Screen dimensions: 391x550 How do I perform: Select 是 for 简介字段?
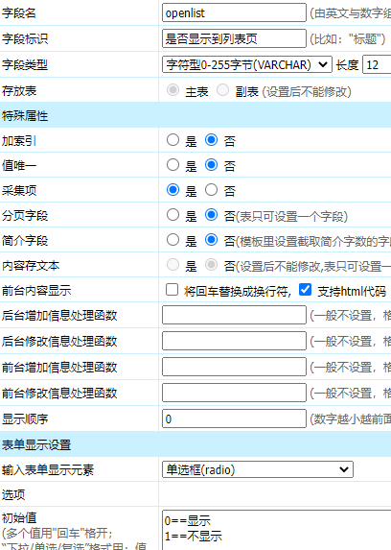point(172,240)
